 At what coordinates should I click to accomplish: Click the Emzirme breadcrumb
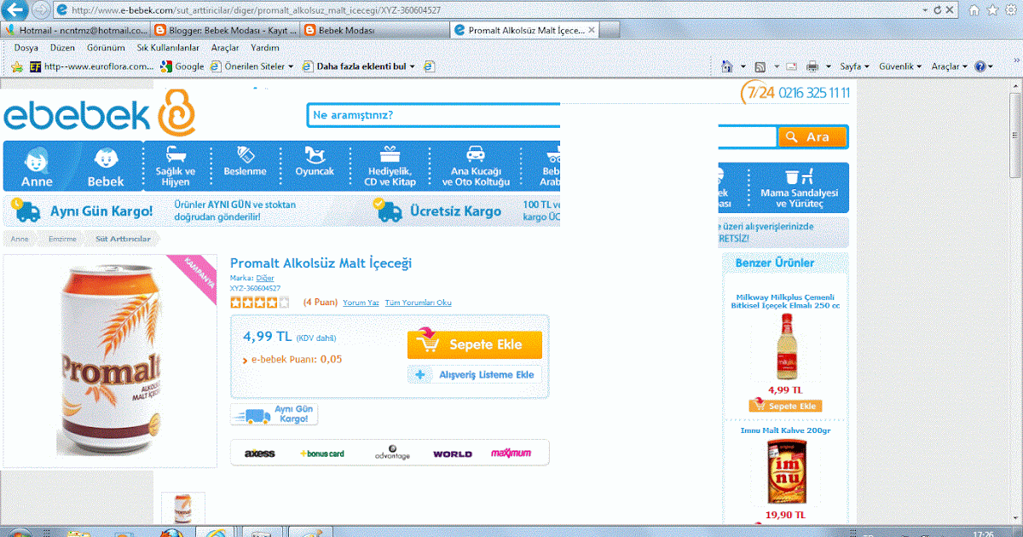(x=62, y=240)
